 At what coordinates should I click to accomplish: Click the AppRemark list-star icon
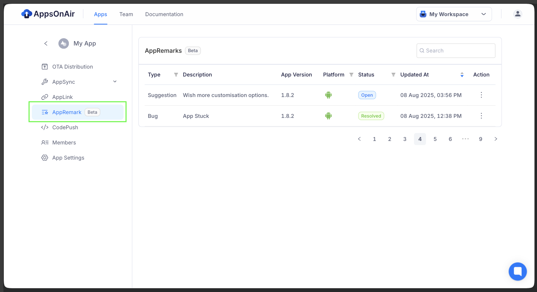pyautogui.click(x=45, y=112)
